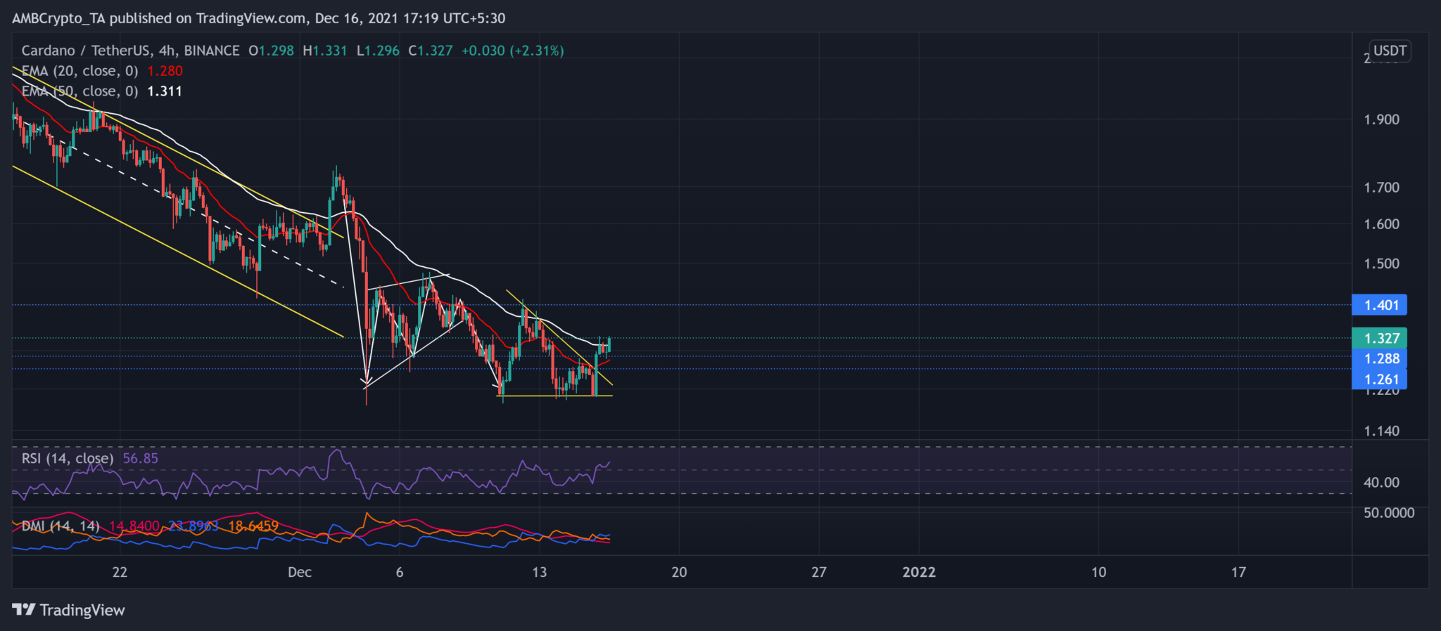The image size is (1441, 631).
Task: Click the RSI (14, close) indicator label
Action: (x=68, y=458)
